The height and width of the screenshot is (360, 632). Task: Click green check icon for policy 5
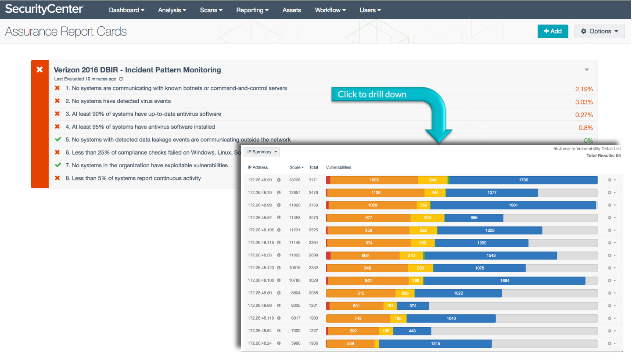(57, 140)
